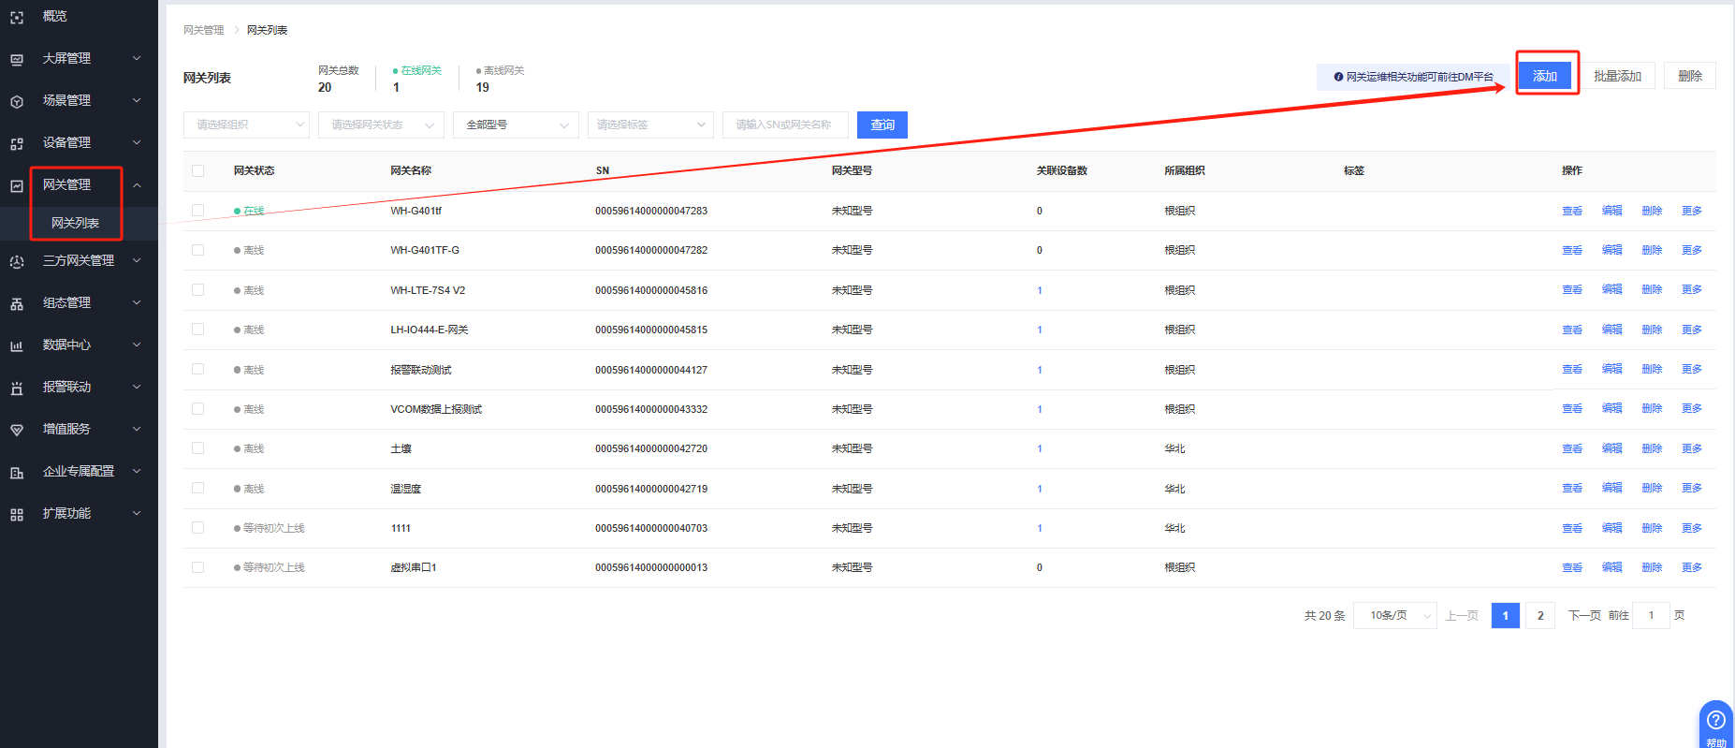Click the blue 添加 button
Viewport: 1735px width, 748px height.
pos(1544,76)
